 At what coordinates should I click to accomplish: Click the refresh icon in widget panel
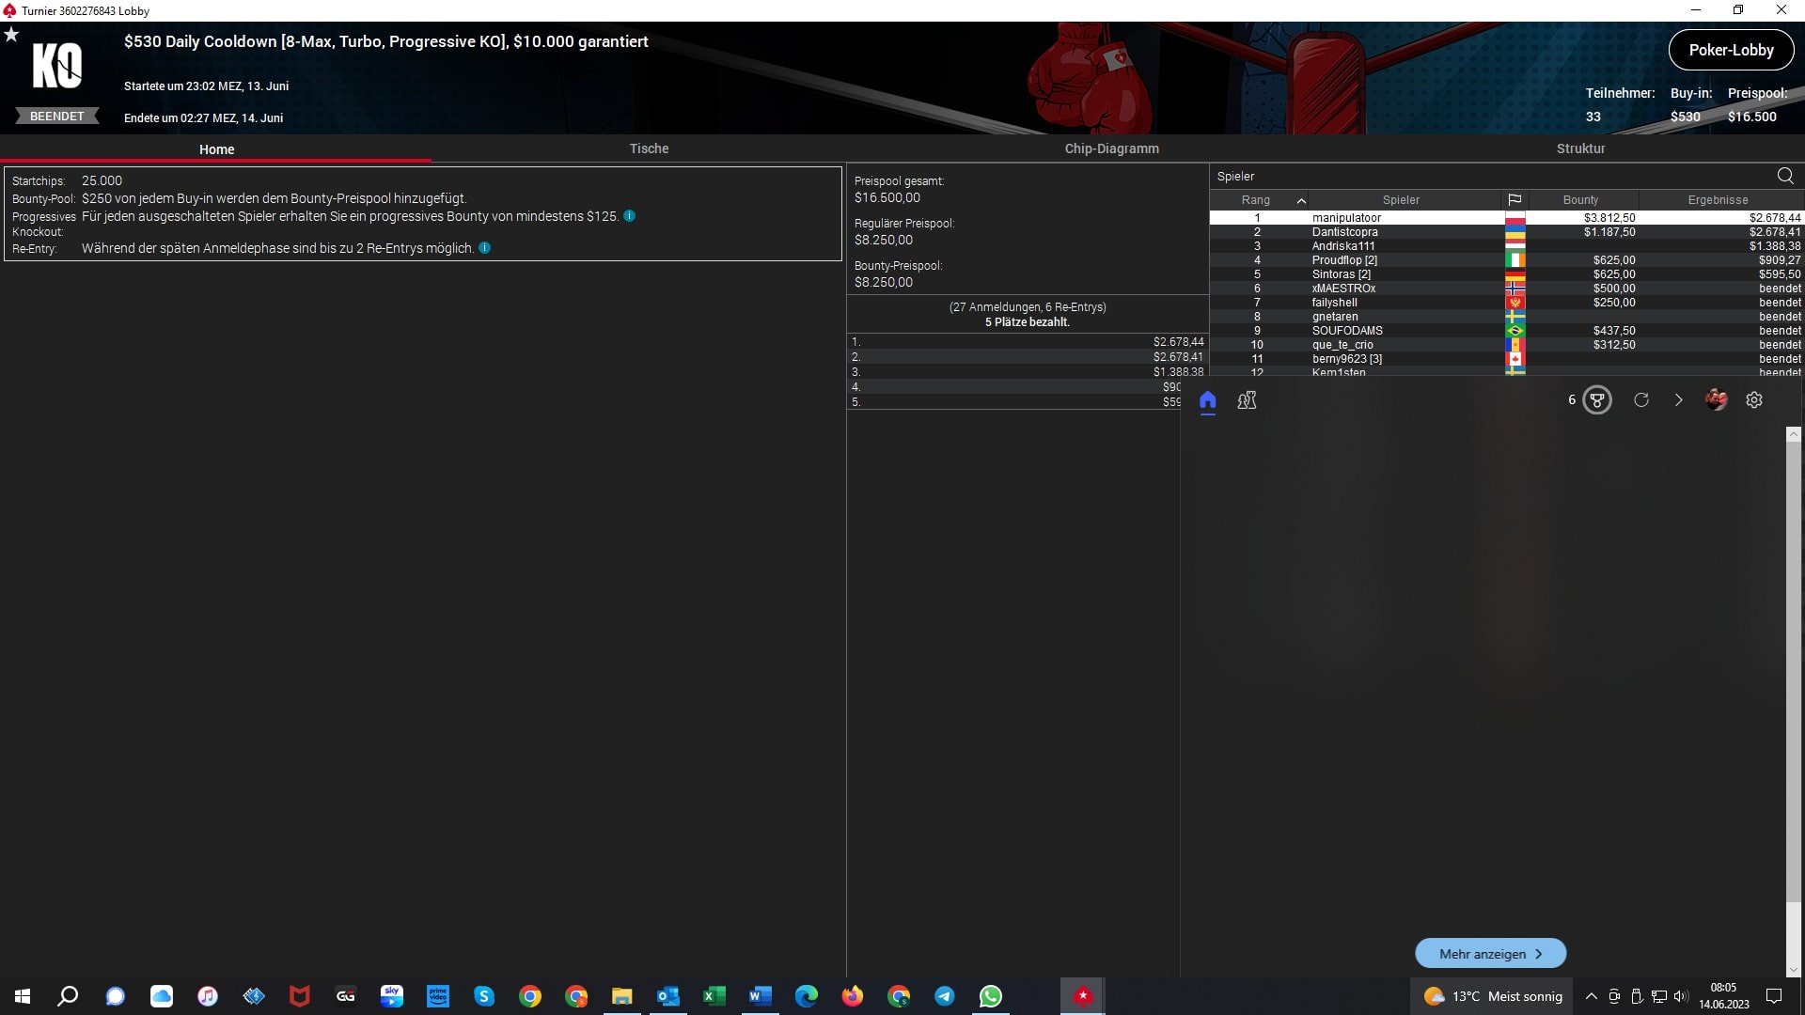(x=1641, y=400)
